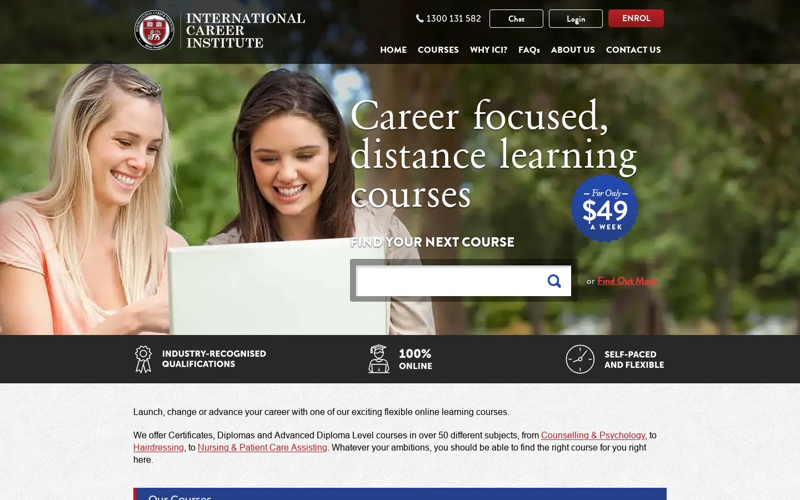This screenshot has height=500, width=800.
Task: Click the award ribbon qualifications icon
Action: point(143,359)
